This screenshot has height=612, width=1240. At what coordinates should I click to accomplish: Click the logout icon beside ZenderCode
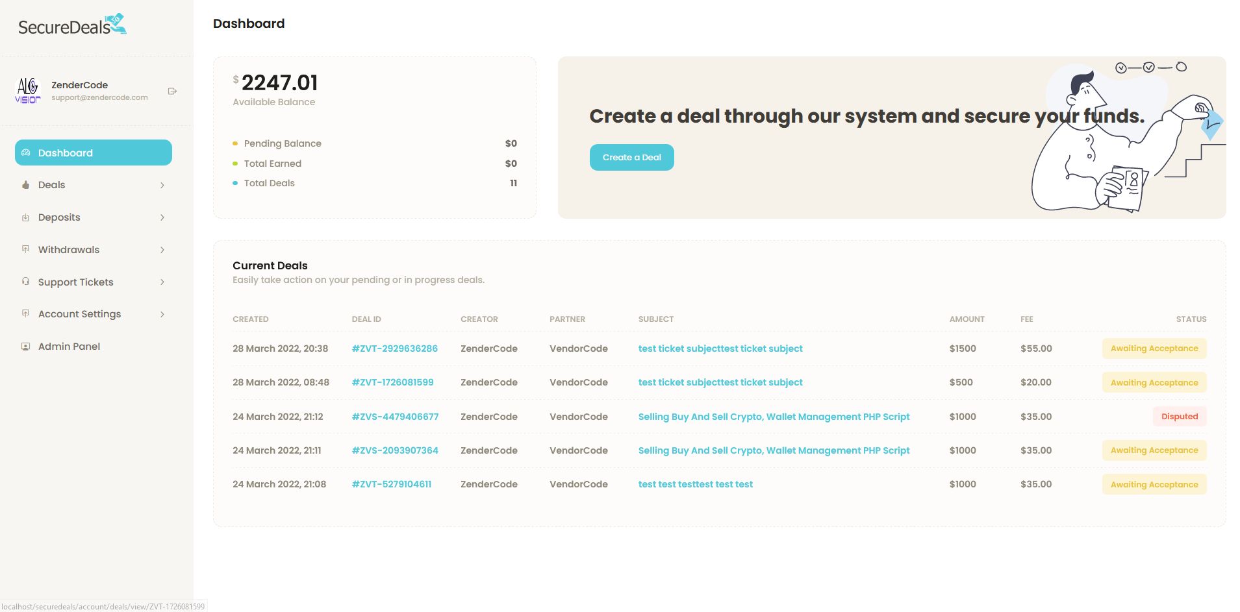(172, 91)
